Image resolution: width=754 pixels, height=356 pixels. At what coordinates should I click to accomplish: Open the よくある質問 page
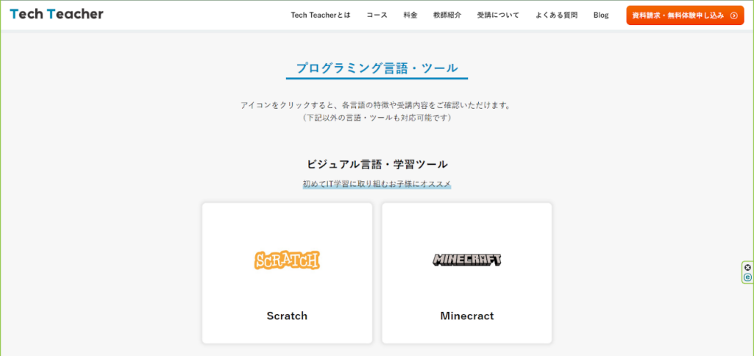(x=556, y=15)
